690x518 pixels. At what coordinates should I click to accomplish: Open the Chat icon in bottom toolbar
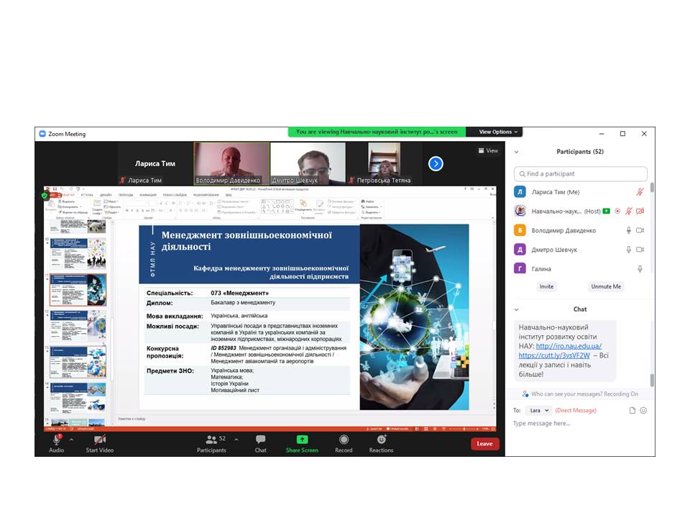click(x=260, y=440)
